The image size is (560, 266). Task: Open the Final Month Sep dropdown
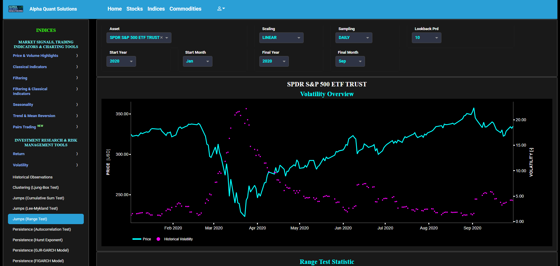pyautogui.click(x=350, y=61)
